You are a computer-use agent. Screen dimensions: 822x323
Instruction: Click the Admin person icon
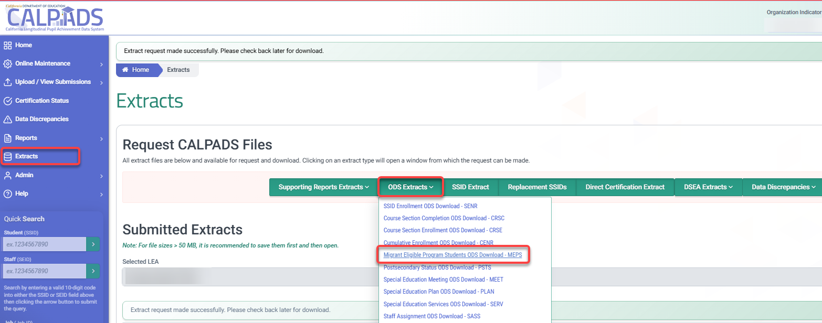8,175
